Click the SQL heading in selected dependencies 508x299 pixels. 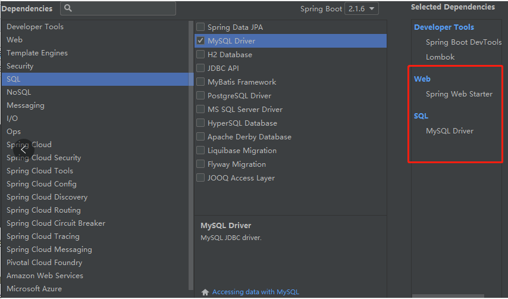[x=421, y=116]
